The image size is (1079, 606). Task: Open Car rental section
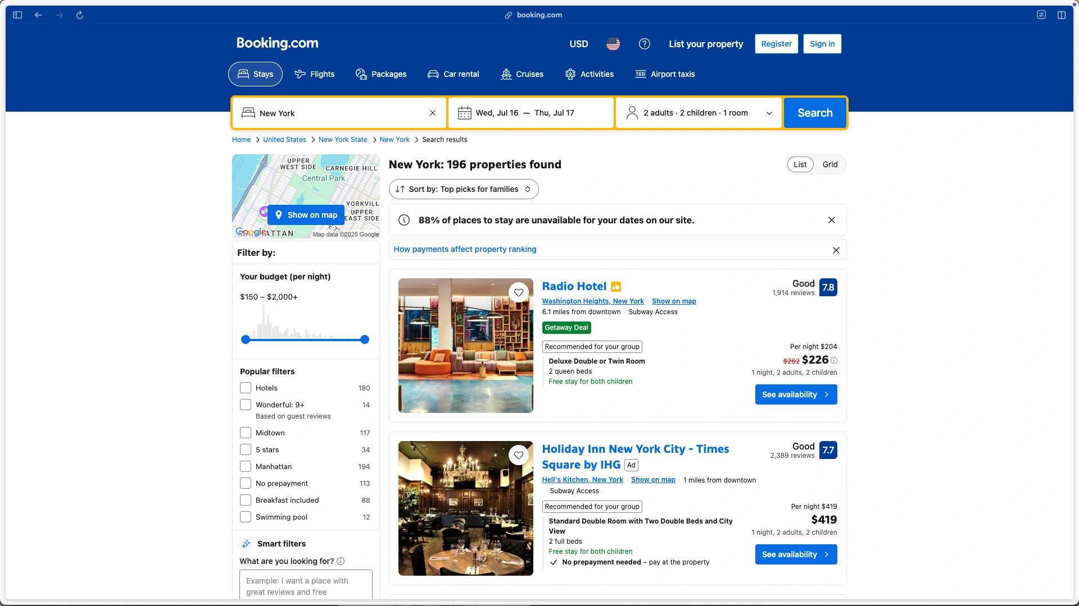pyautogui.click(x=433, y=74)
